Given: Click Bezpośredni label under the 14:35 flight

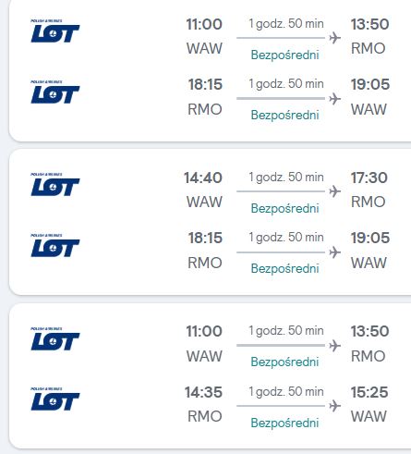Looking at the screenshot, I should (284, 423).
